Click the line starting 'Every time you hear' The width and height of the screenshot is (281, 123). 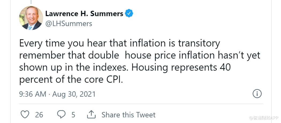[x=119, y=43]
